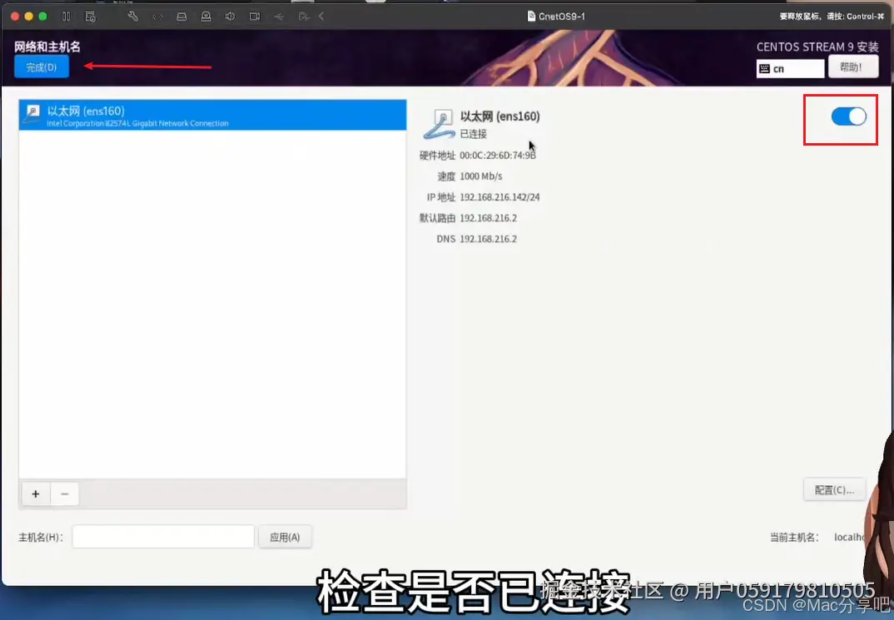Click the 主机名 hostname input field
894x620 pixels.
pos(162,537)
